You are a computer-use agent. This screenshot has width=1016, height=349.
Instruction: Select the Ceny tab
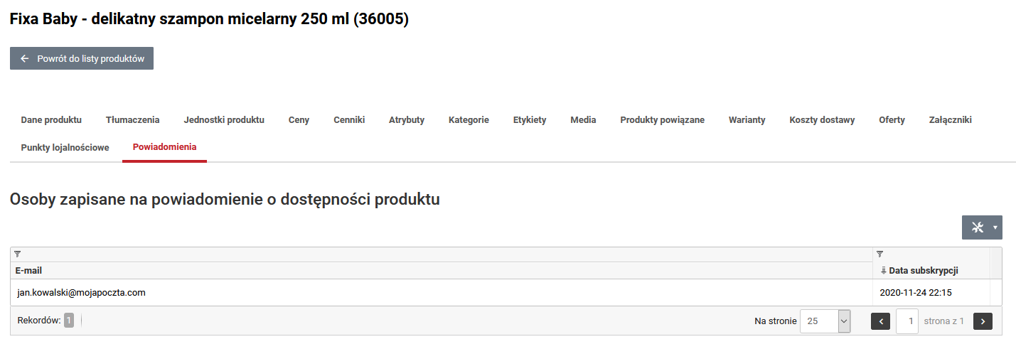tap(299, 119)
